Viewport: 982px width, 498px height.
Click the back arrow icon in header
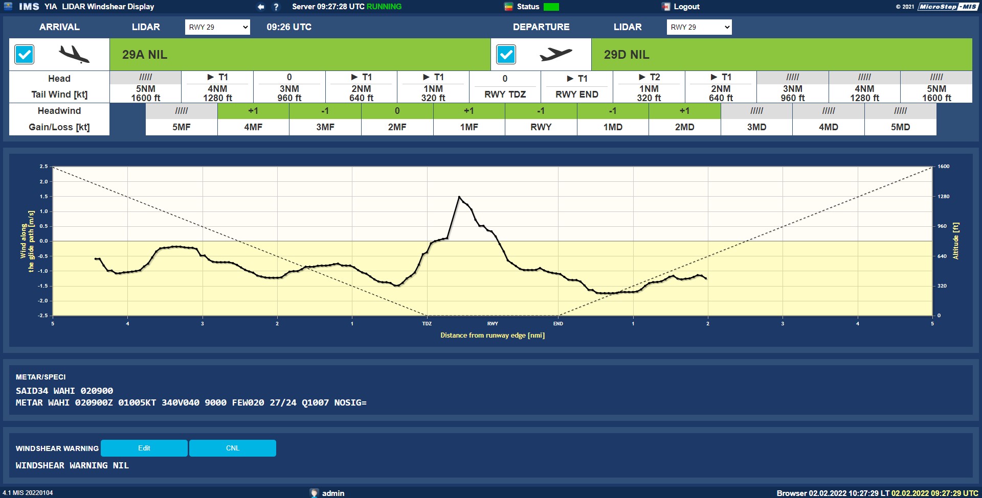[261, 7]
